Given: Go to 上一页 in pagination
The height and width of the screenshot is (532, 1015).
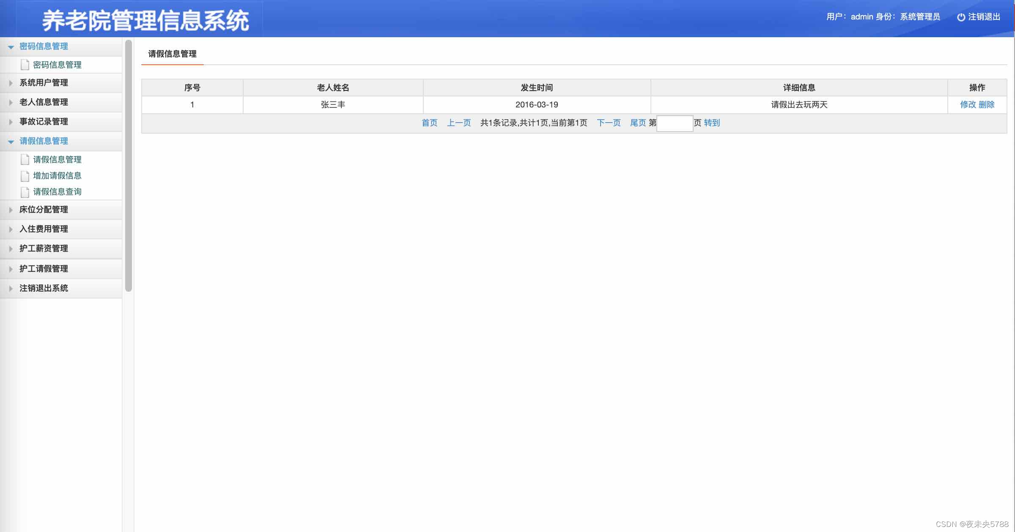Looking at the screenshot, I should pyautogui.click(x=459, y=123).
